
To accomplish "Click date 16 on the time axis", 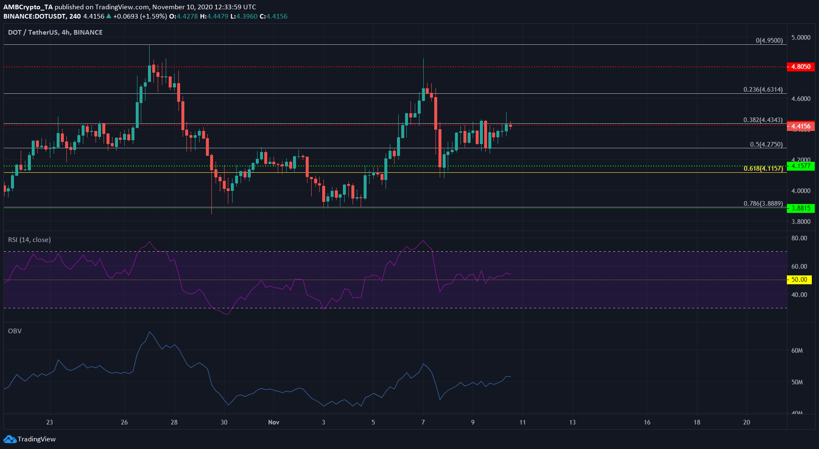I will [x=647, y=422].
